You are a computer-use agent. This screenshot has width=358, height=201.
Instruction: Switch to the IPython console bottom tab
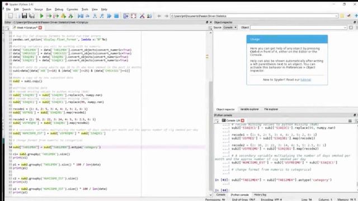pyautogui.click(x=239, y=195)
